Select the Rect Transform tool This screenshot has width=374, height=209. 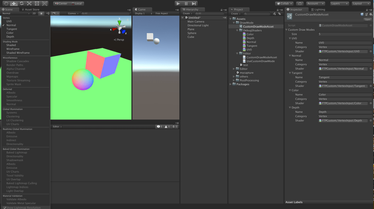pos(37,3)
